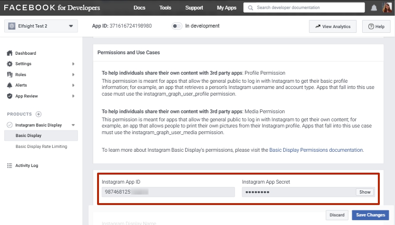Image resolution: width=395 pixels, height=225 pixels.
Task: Expand the Roles submenu arrow
Action: [x=73, y=75]
